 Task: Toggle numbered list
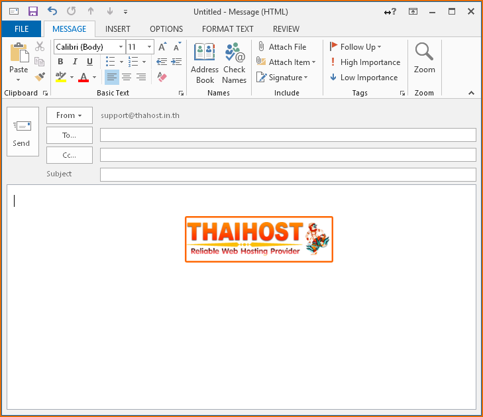coord(133,62)
